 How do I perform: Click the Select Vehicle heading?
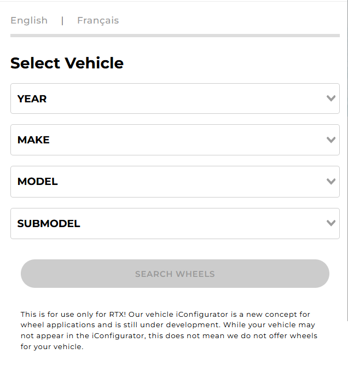pos(67,63)
